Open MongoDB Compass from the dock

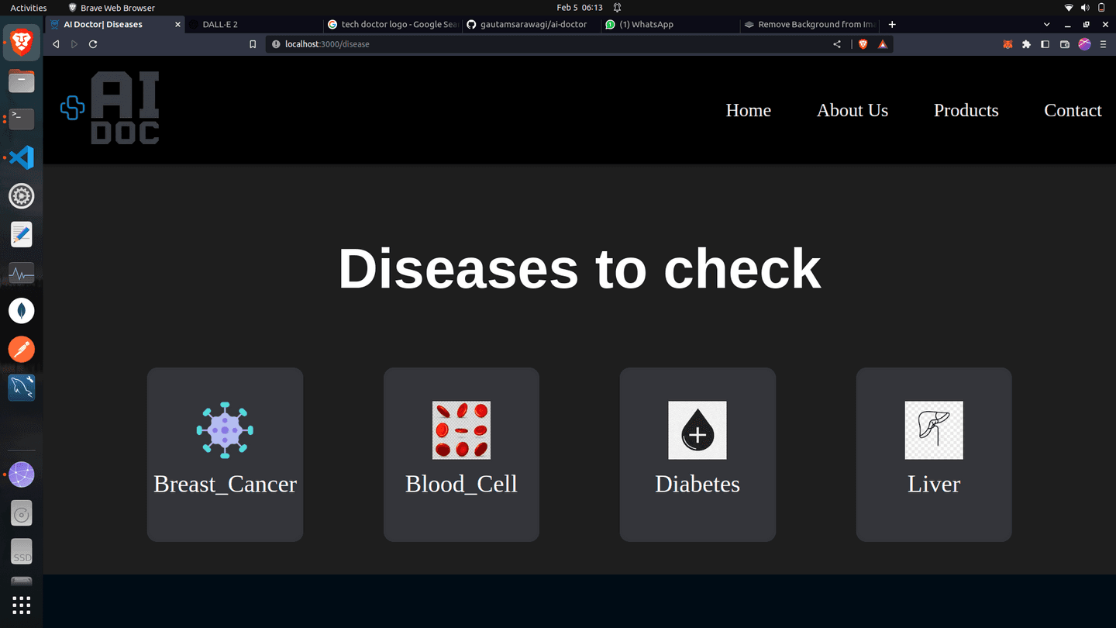(x=22, y=311)
